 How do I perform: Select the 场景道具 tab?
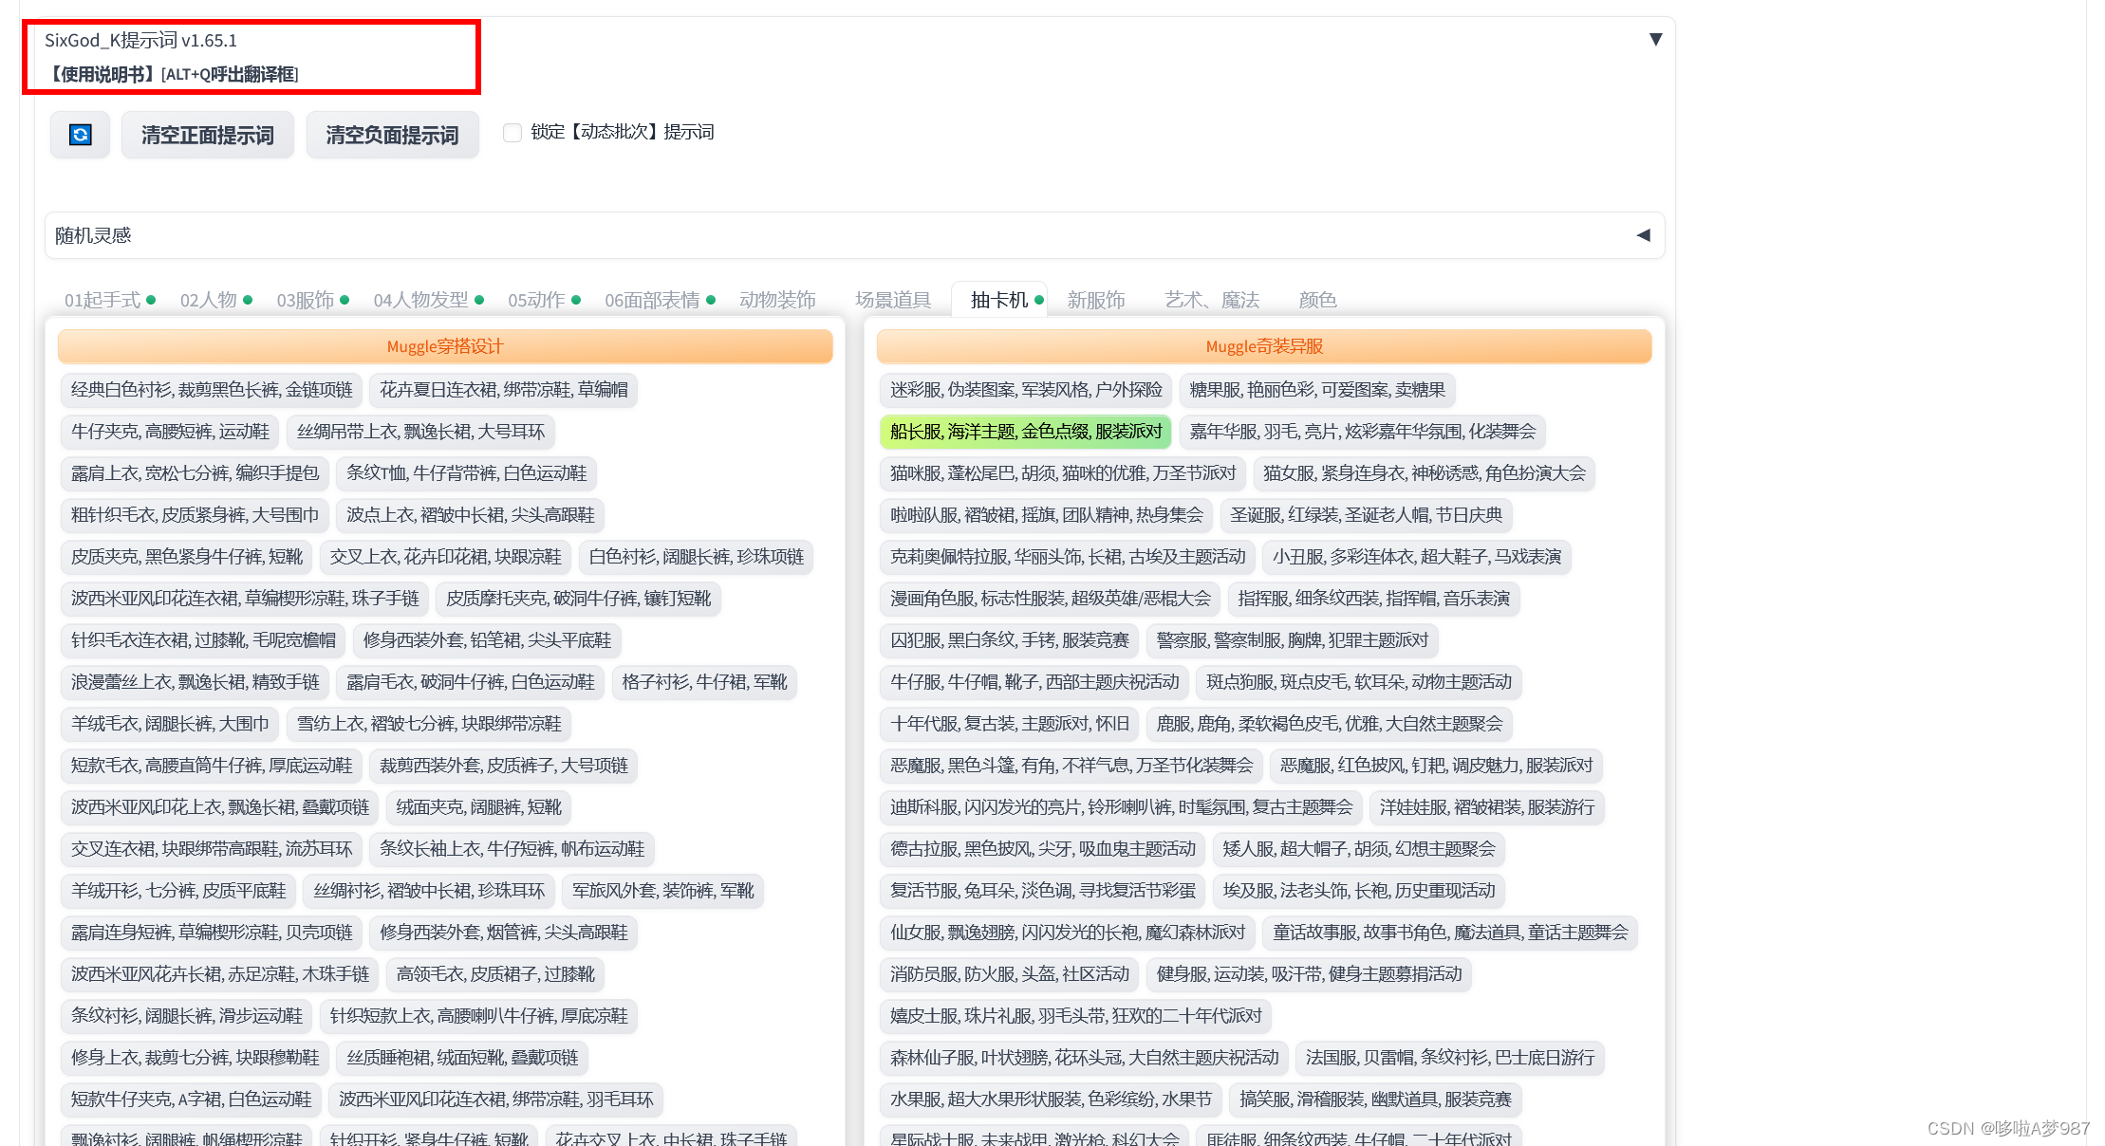(892, 300)
